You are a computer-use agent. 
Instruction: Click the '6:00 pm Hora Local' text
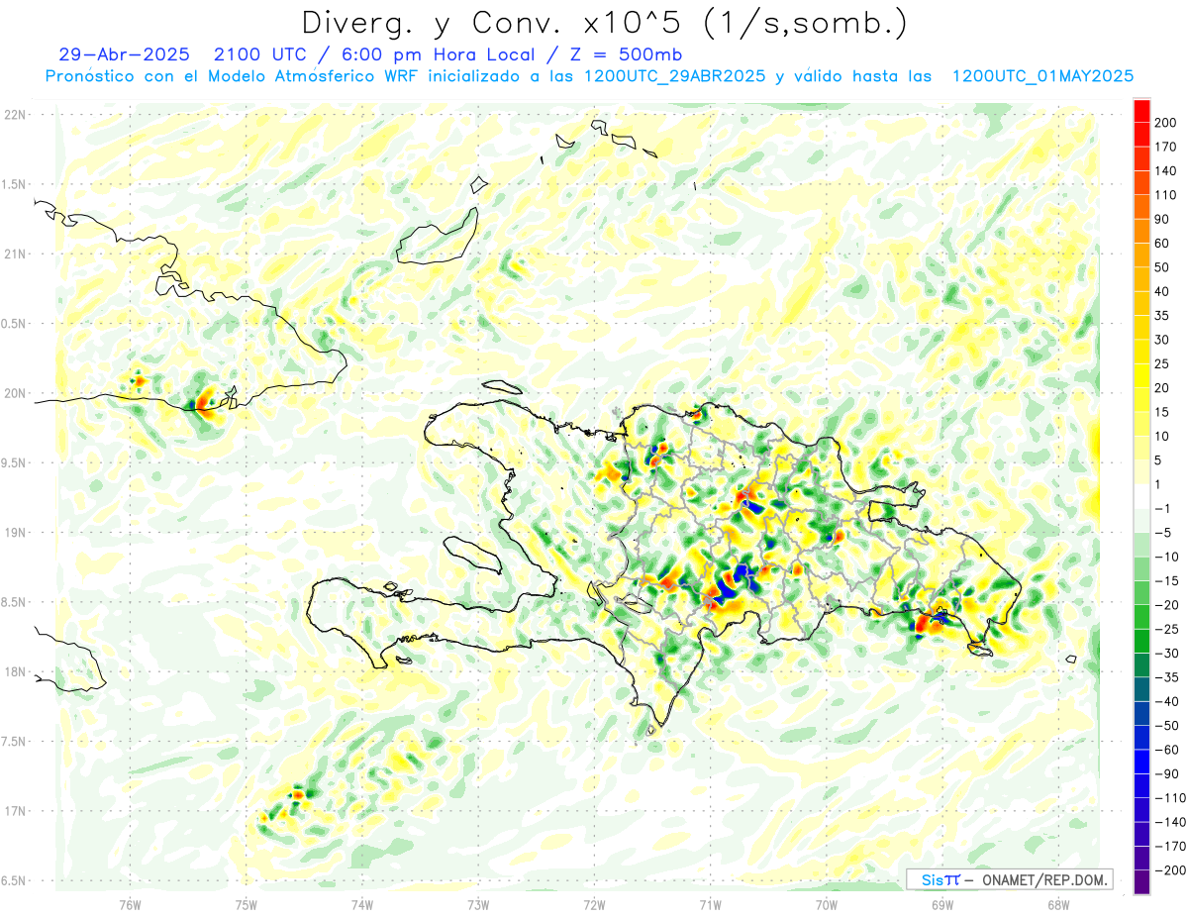click(x=437, y=54)
